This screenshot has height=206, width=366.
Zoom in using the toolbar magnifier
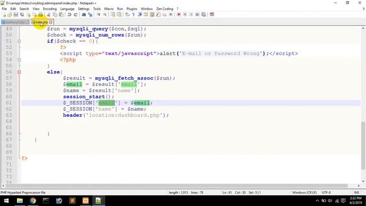point(98,14)
